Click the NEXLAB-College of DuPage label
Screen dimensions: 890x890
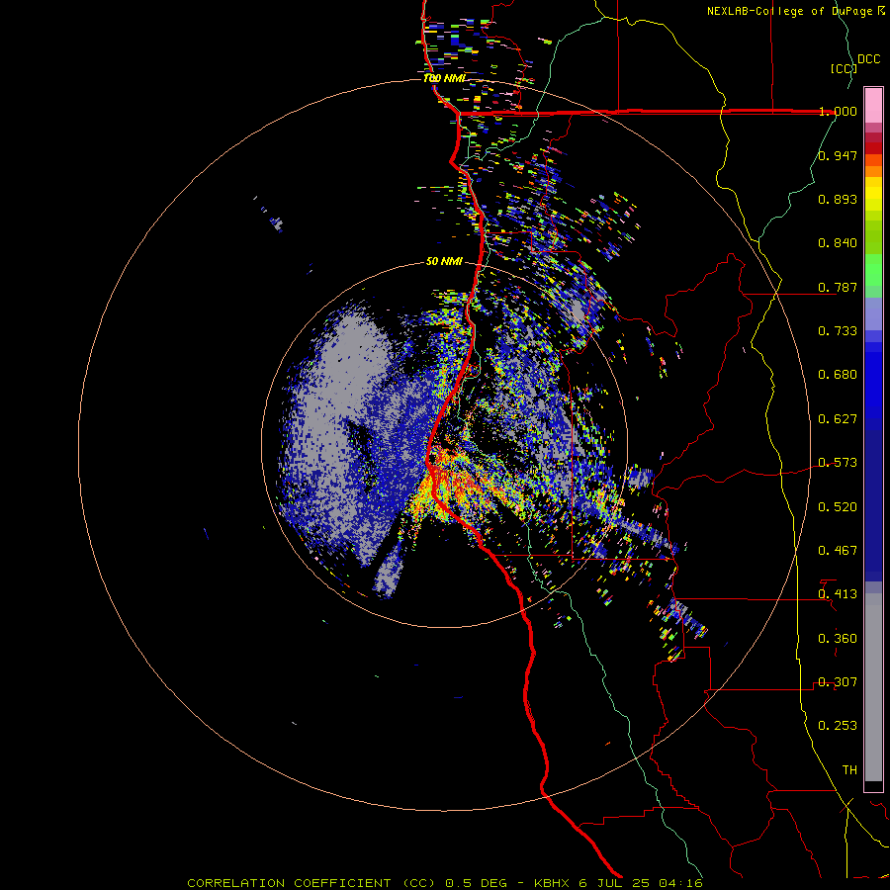789,11
